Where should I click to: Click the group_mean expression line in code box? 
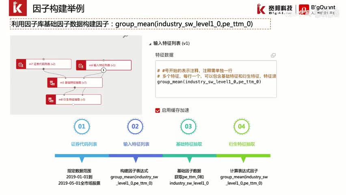pos(209,82)
